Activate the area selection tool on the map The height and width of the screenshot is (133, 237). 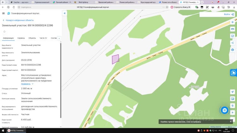point(233,36)
